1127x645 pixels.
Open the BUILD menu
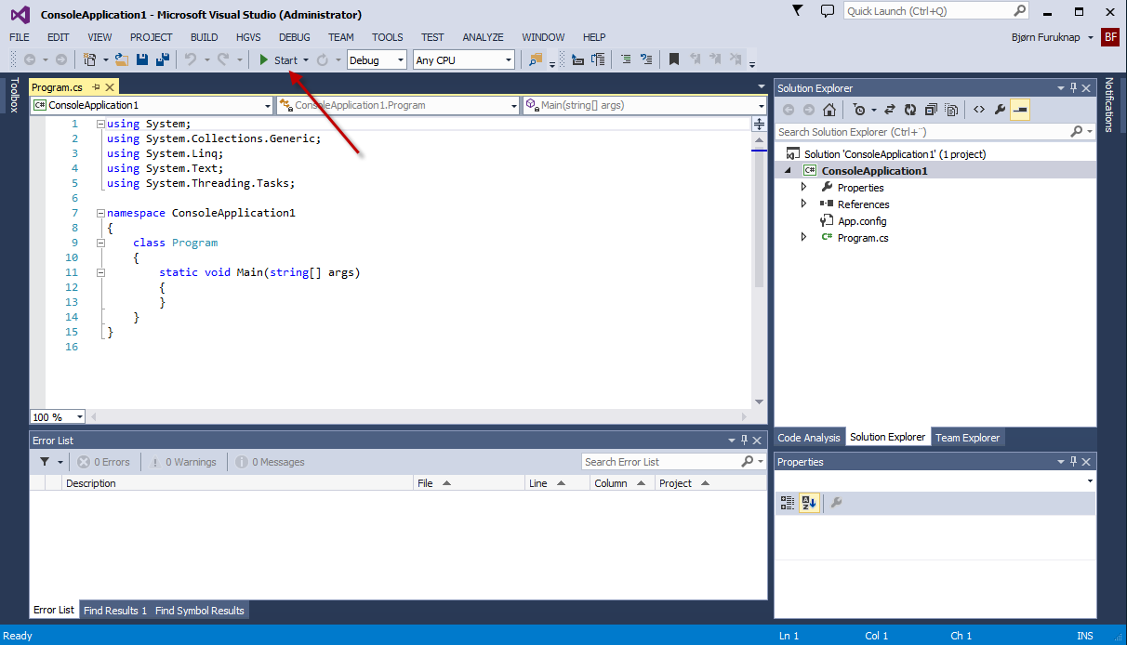[x=204, y=37]
